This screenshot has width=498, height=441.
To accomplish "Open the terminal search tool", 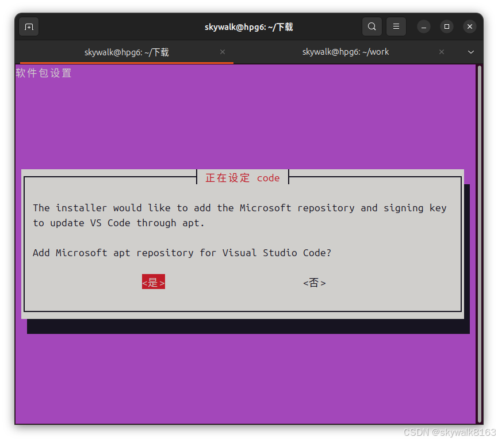I will point(372,26).
